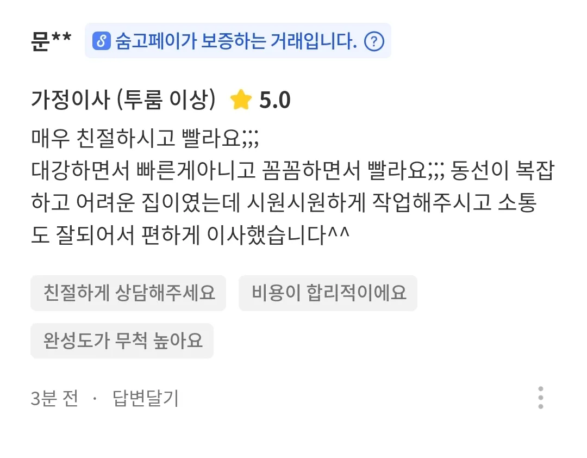Image resolution: width=587 pixels, height=458 pixels.
Task: Tap the 숨고페이가 보증하는 거래입니다 badge
Action: click(x=238, y=41)
